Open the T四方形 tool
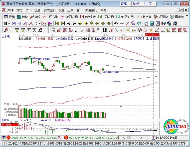This screenshot has width=190, height=147. coord(106,17)
